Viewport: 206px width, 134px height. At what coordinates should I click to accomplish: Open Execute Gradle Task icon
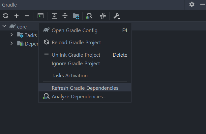coord(41,16)
